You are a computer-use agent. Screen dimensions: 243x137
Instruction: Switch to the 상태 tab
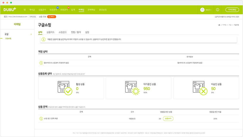[40, 32]
